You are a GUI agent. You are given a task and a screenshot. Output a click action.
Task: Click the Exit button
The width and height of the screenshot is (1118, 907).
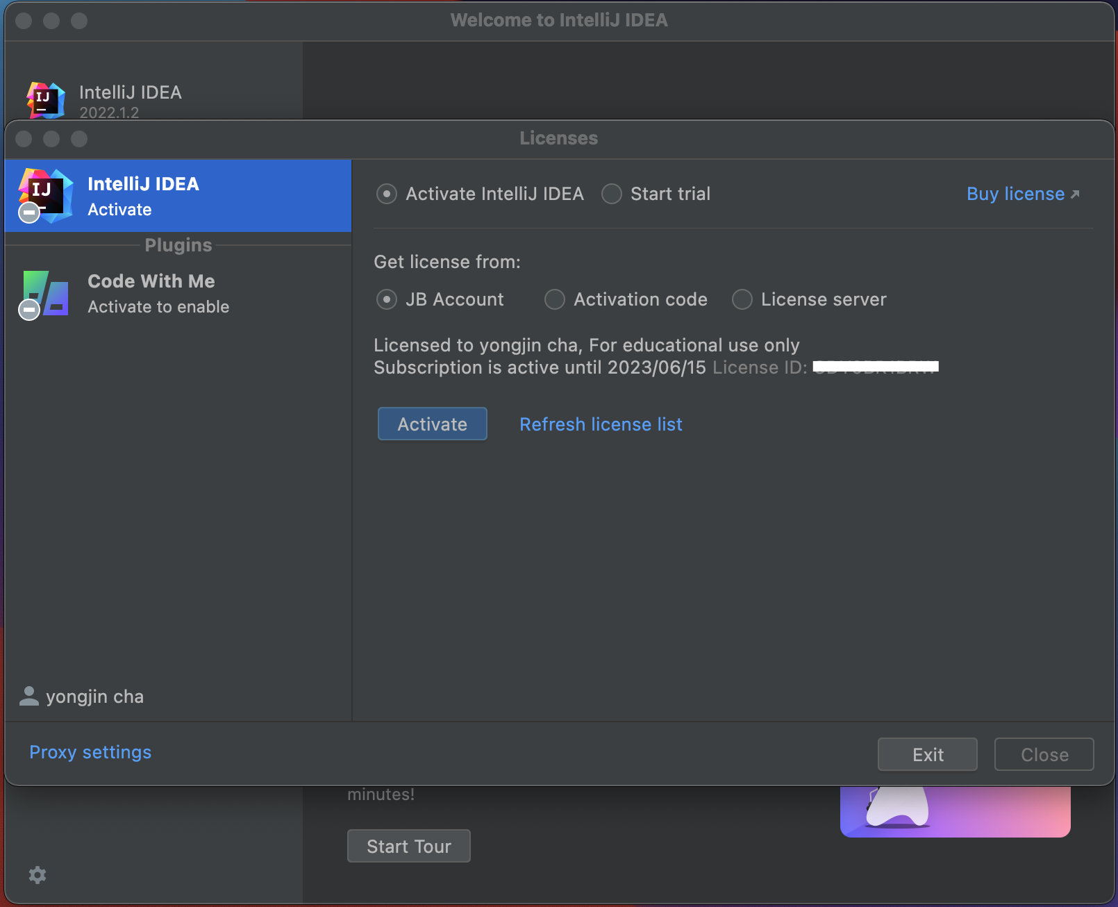point(928,754)
